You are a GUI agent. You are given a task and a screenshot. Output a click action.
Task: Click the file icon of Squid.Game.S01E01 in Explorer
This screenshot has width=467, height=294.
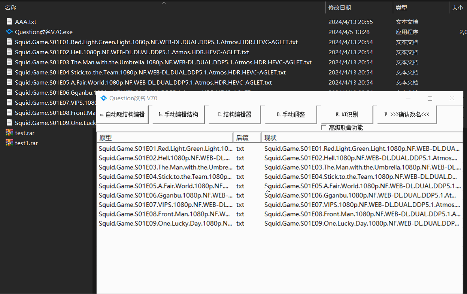[x=9, y=42]
